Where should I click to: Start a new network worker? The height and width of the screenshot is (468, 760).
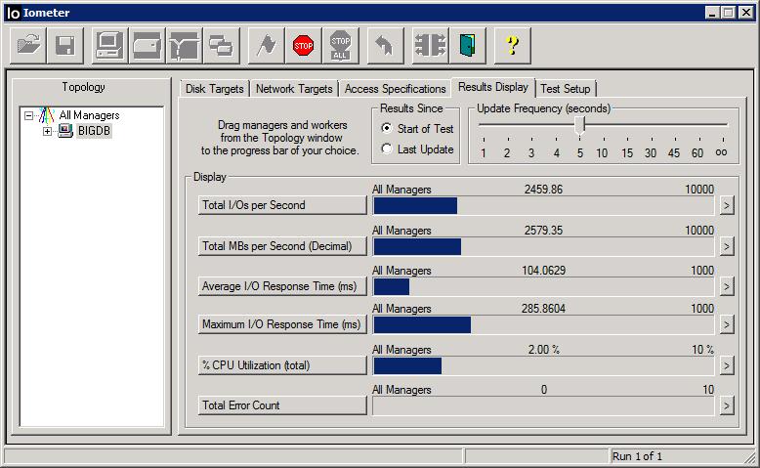pos(185,46)
